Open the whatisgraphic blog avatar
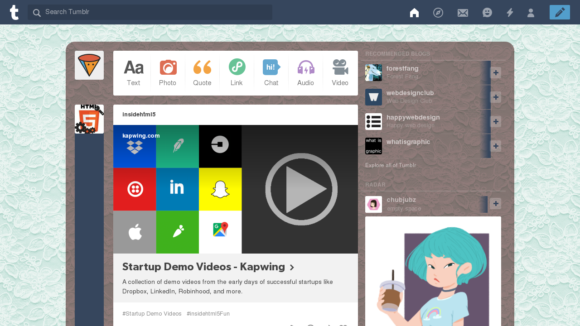 (373, 146)
